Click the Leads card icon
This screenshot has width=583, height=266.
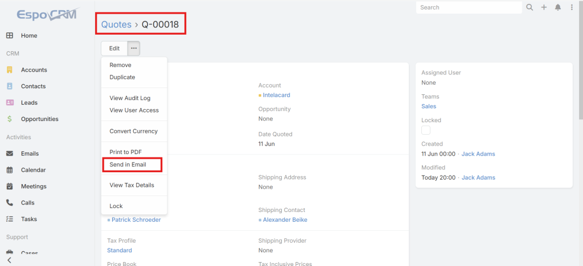point(10,102)
